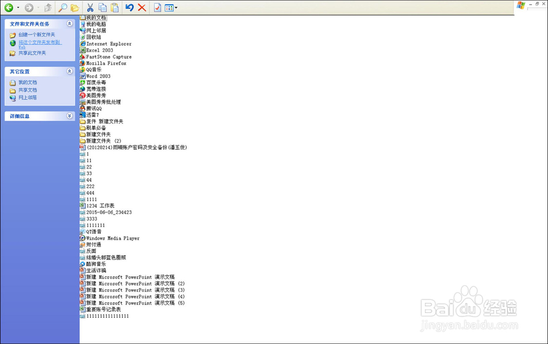Select the FastStone Capture shortcut
The height and width of the screenshot is (344, 548).
point(106,57)
